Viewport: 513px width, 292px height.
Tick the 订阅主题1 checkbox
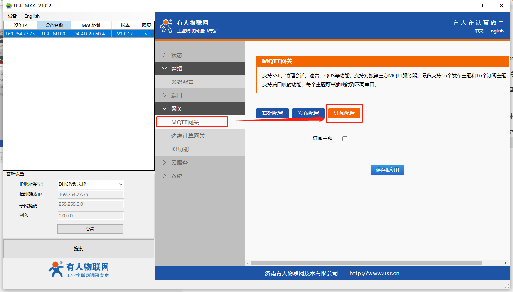[x=345, y=139]
